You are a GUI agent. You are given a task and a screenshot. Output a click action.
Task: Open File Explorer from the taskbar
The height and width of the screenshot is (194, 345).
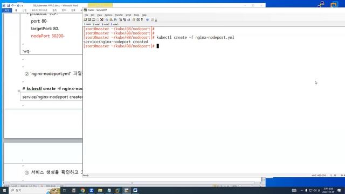tap(100, 190)
